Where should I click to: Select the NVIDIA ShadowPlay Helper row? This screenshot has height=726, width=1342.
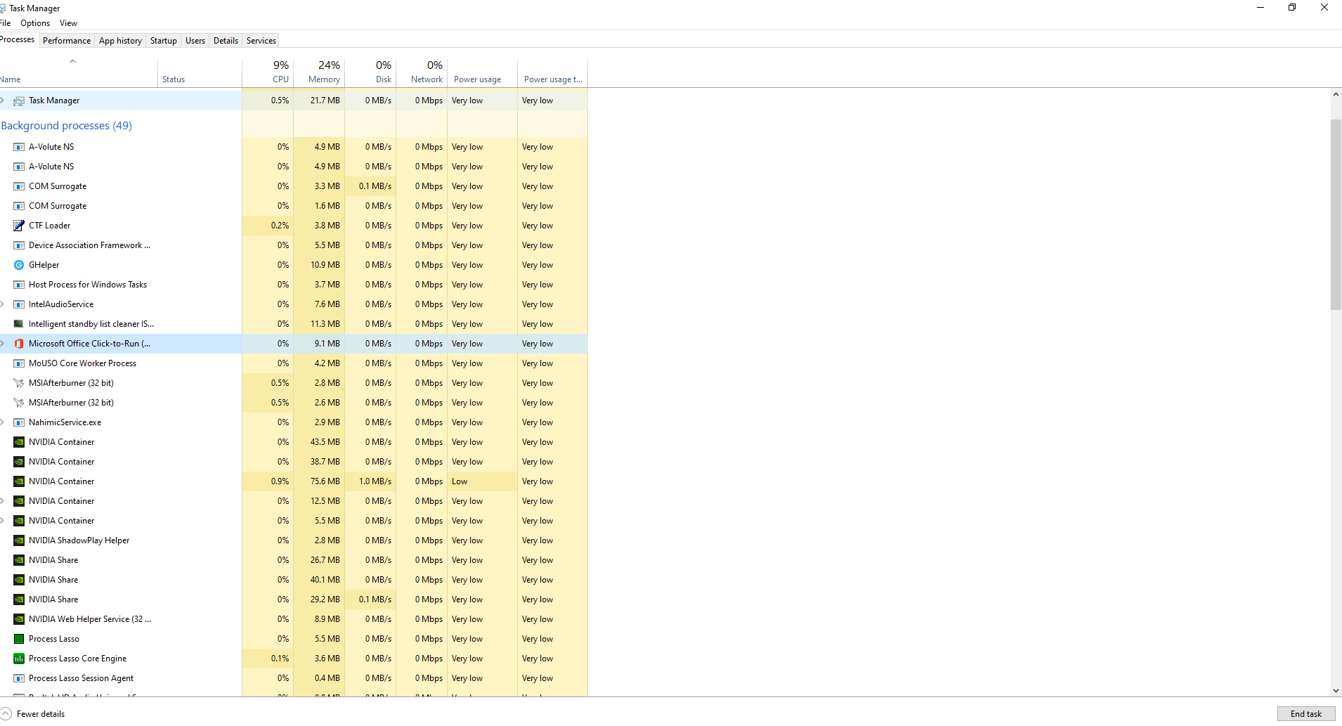pyautogui.click(x=294, y=540)
